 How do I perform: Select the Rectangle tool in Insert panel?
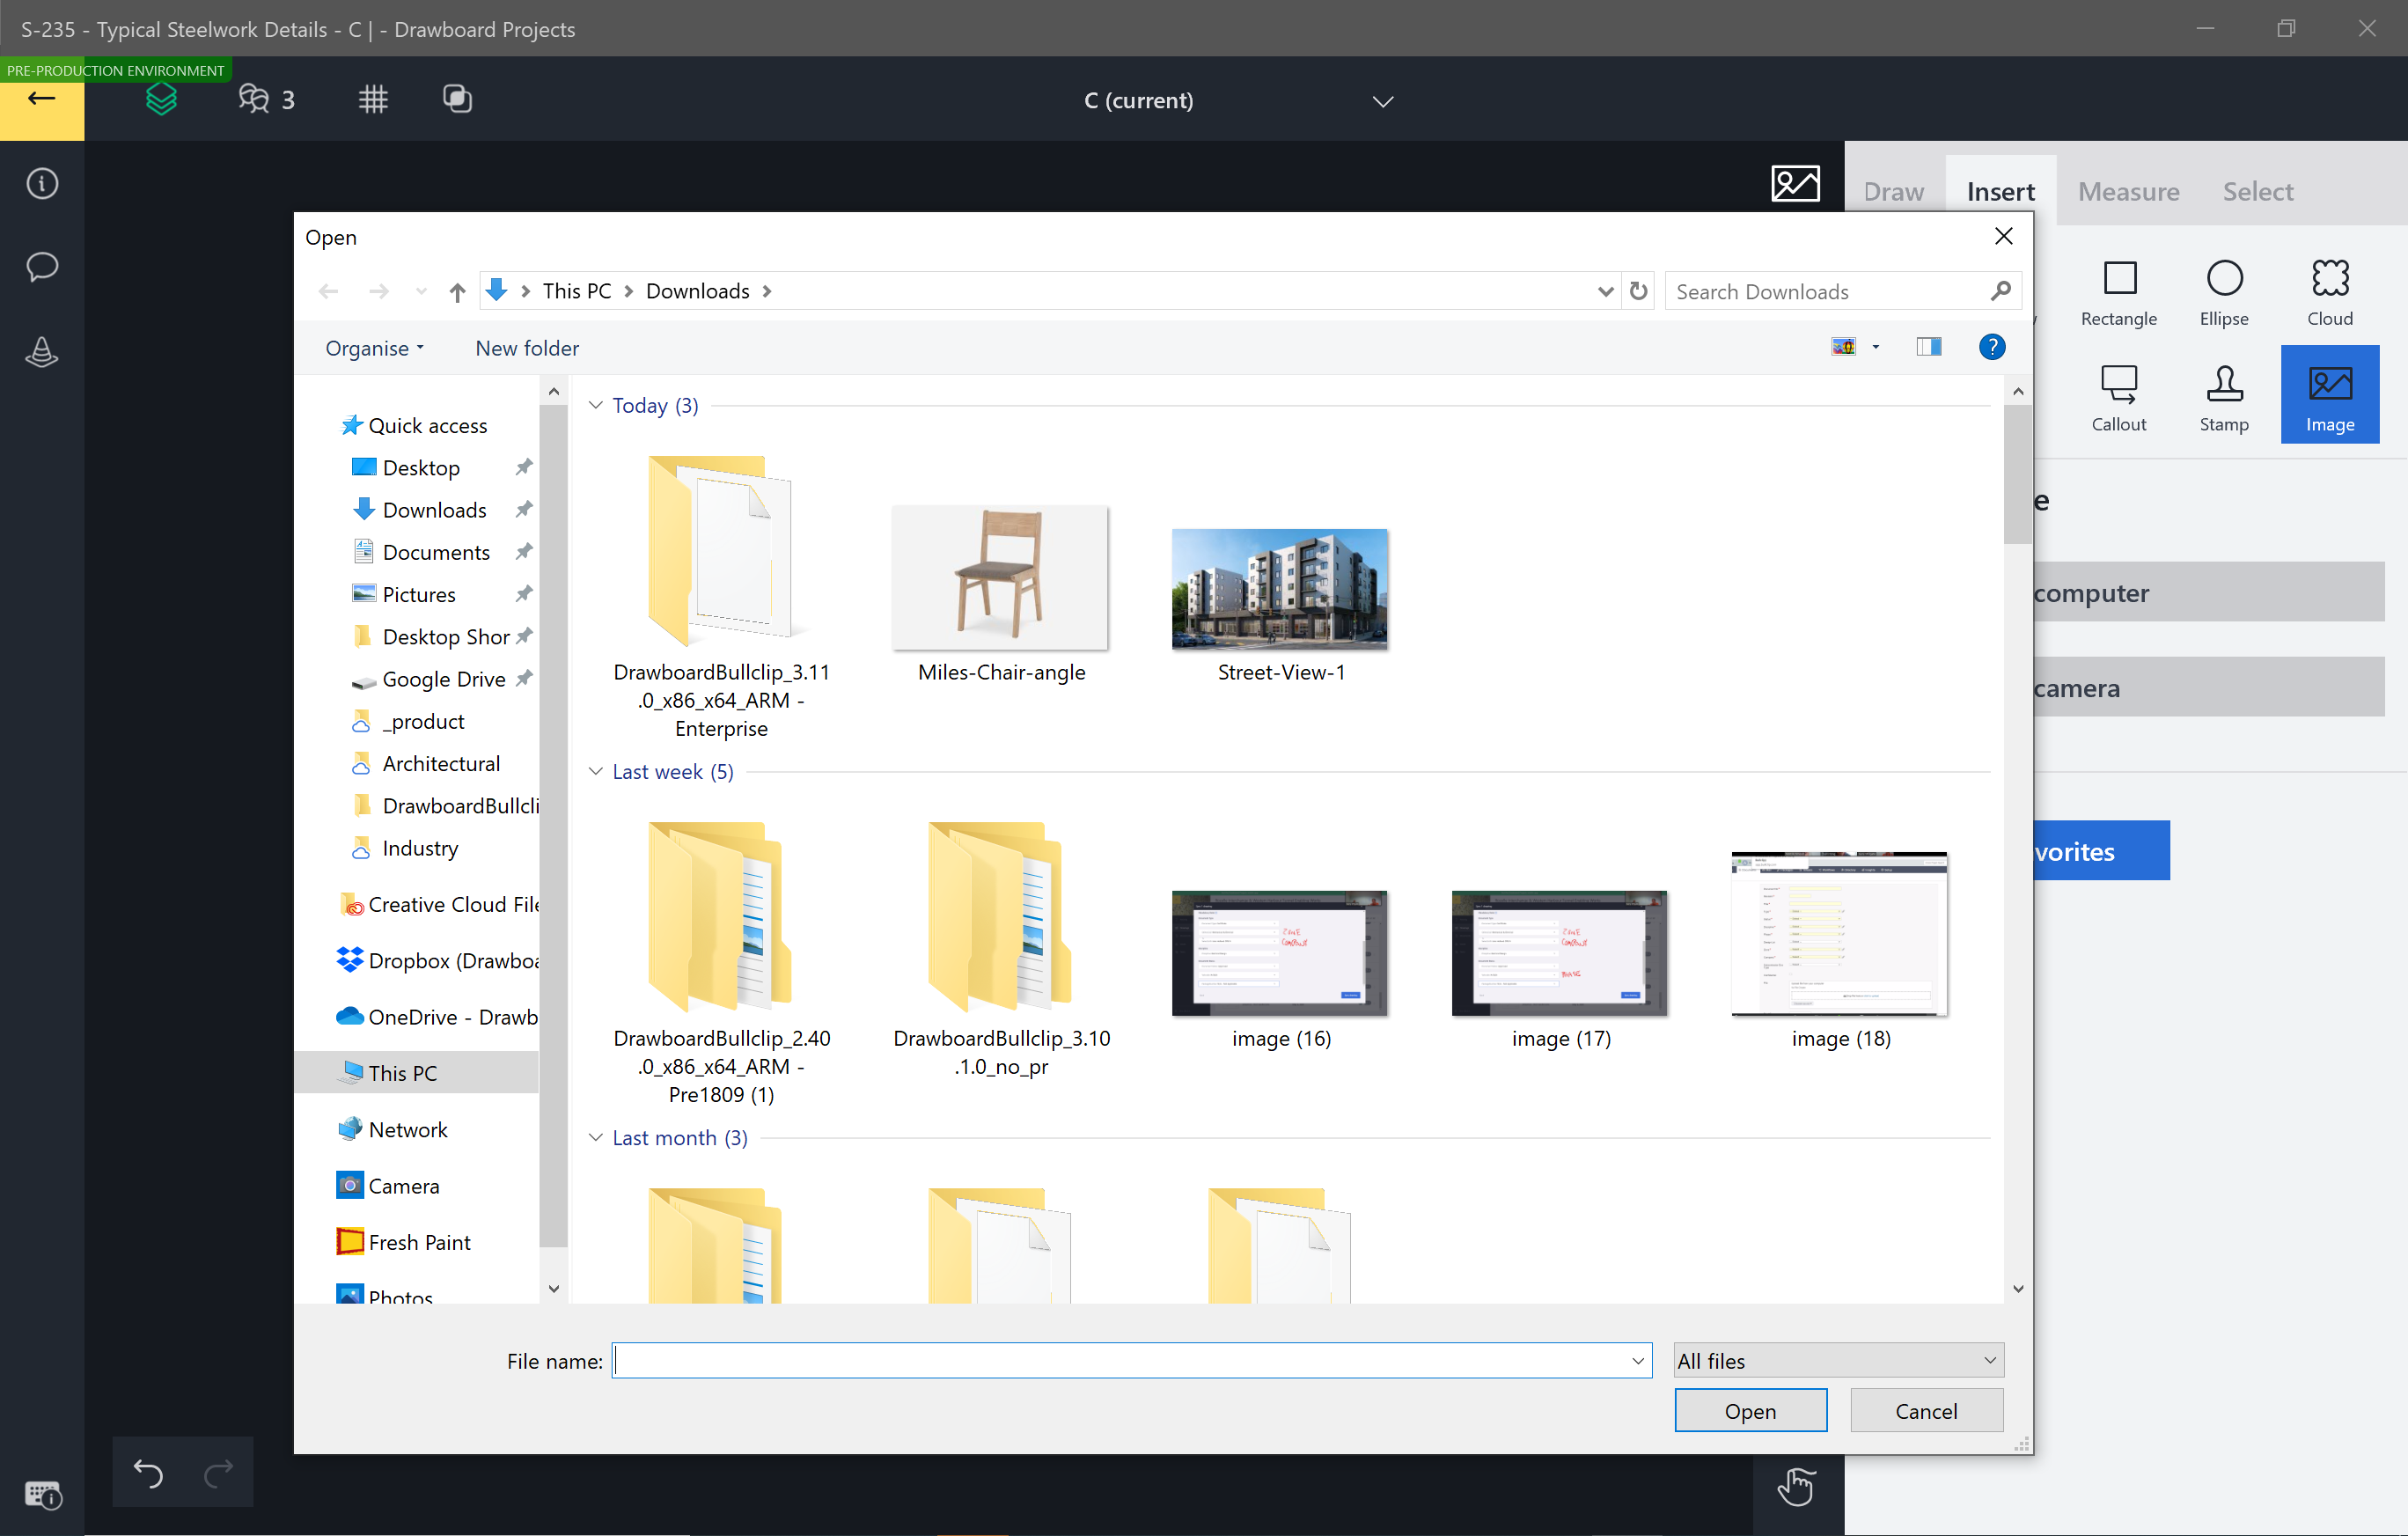[x=2118, y=290]
